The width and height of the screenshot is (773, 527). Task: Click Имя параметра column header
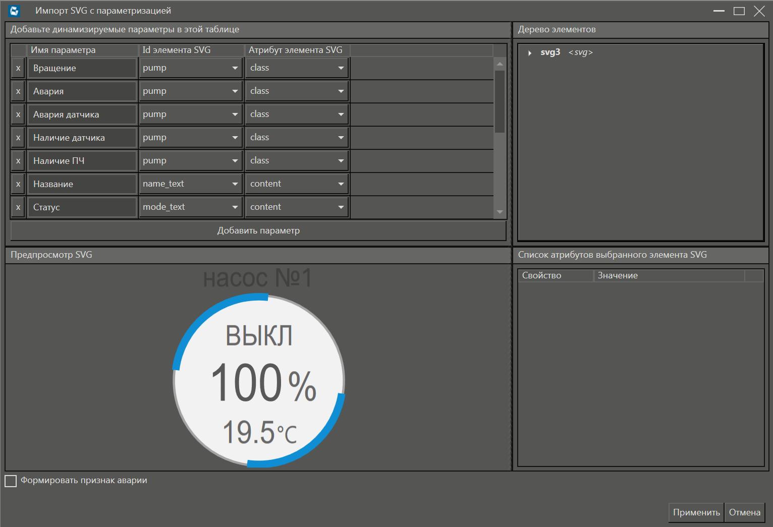[82, 50]
